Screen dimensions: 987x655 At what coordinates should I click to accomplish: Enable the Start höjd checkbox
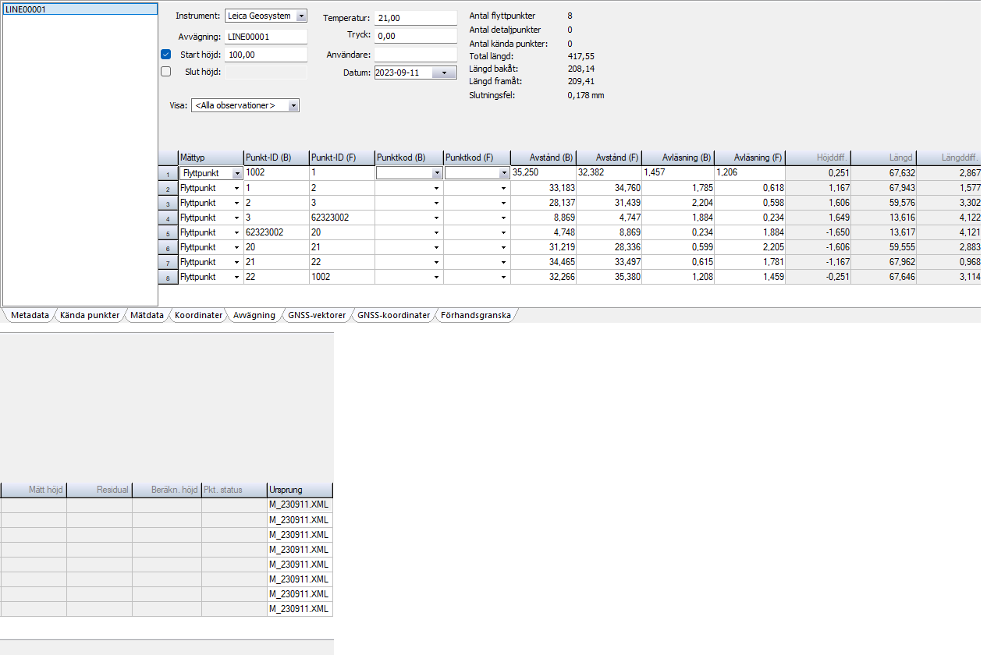(x=165, y=55)
